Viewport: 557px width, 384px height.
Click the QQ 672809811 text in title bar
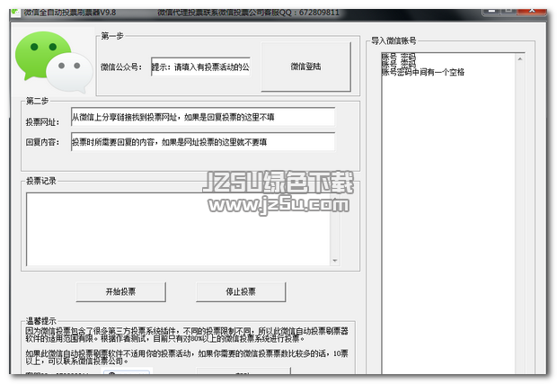click(x=309, y=13)
